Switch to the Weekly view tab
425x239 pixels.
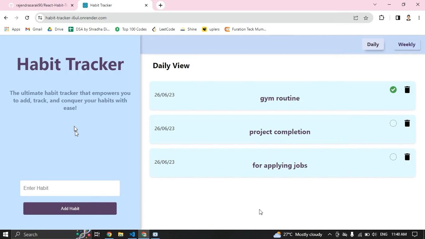(407, 44)
